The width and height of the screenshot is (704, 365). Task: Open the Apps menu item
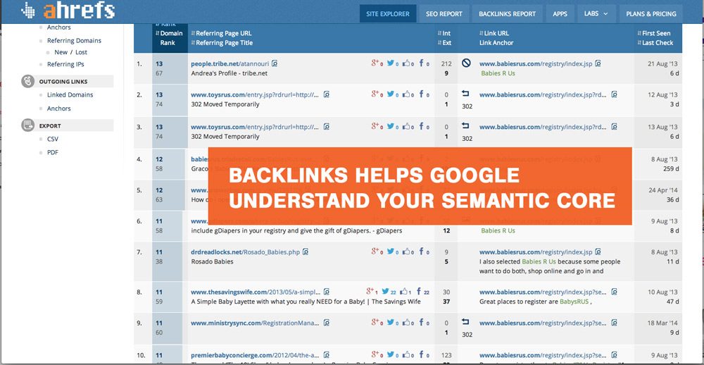[x=560, y=13]
